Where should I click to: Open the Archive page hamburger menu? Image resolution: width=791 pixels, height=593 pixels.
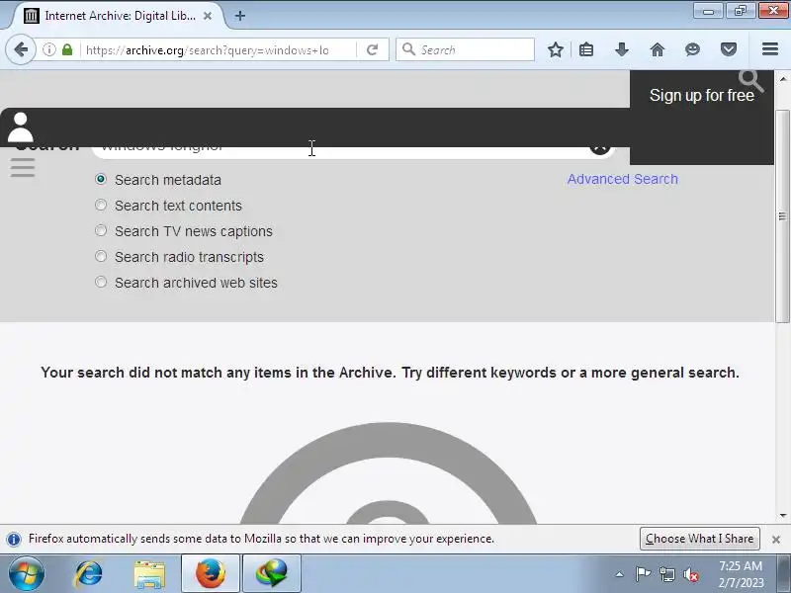pos(23,167)
